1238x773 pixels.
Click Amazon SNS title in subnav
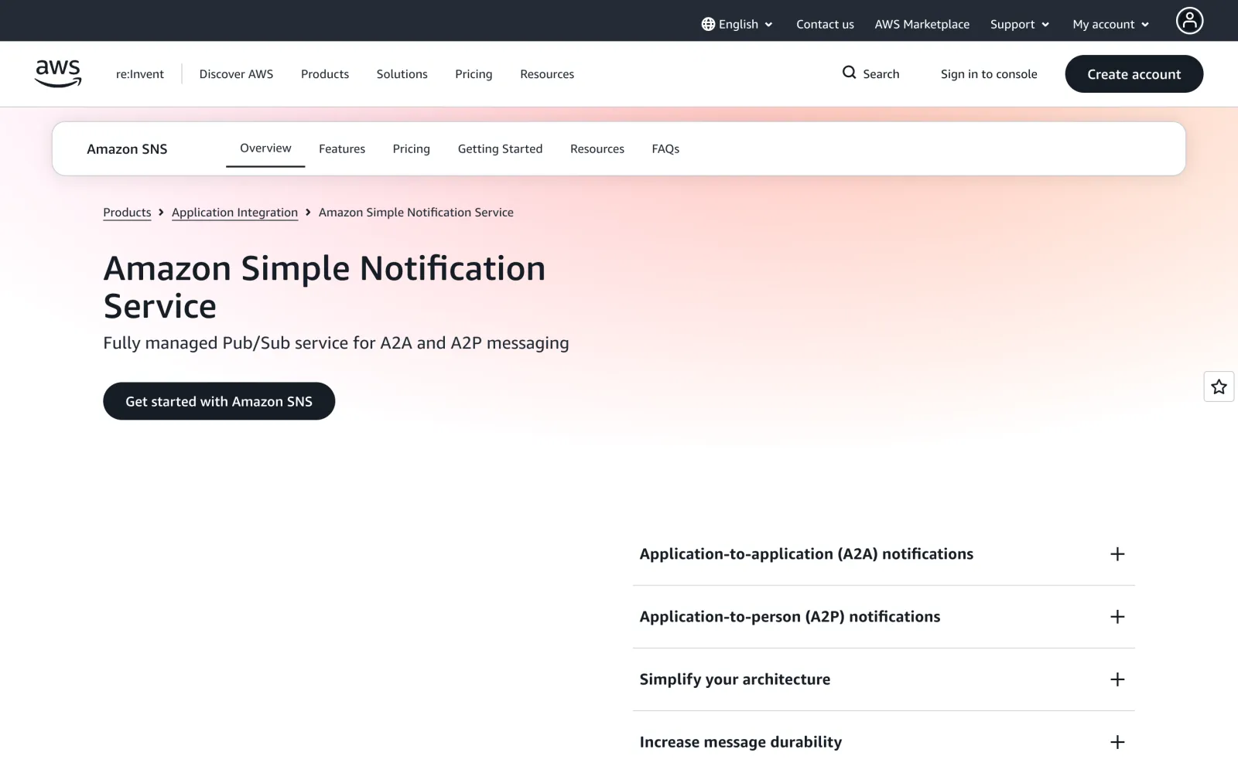(127, 149)
